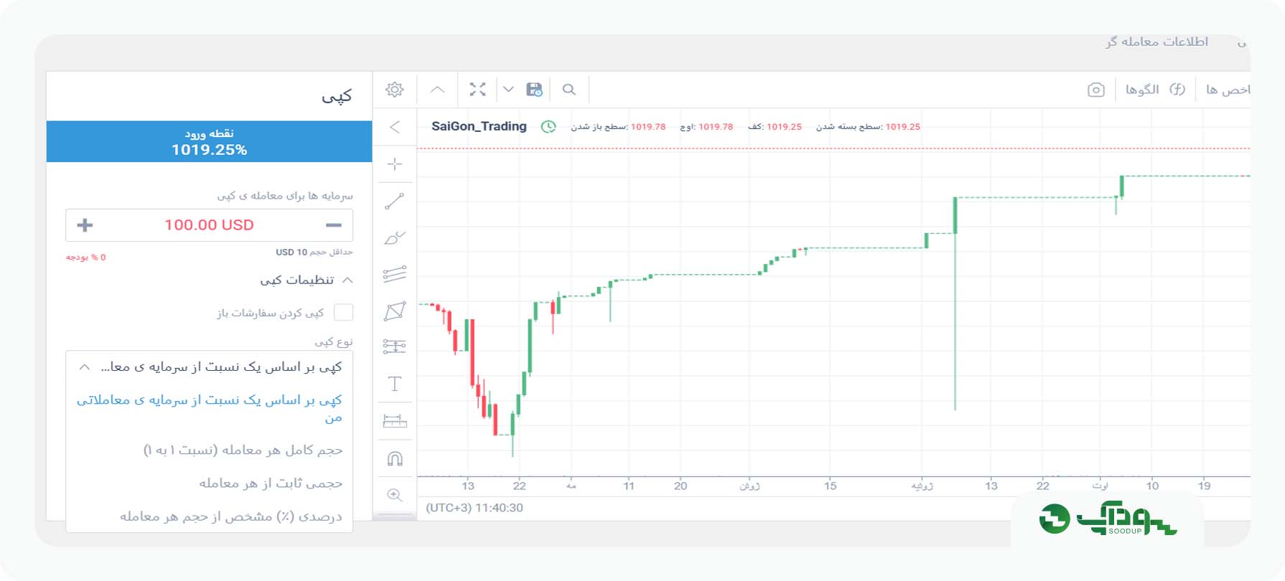Select the ruler measure tool
Image resolution: width=1285 pixels, height=581 pixels.
tap(395, 421)
